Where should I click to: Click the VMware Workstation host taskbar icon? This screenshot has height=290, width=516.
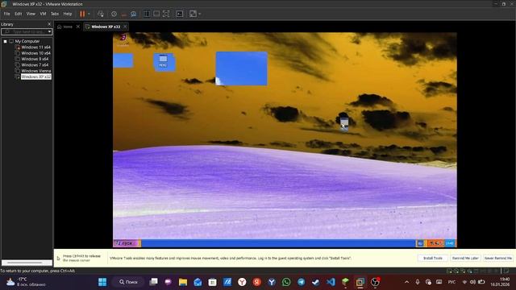(x=360, y=282)
